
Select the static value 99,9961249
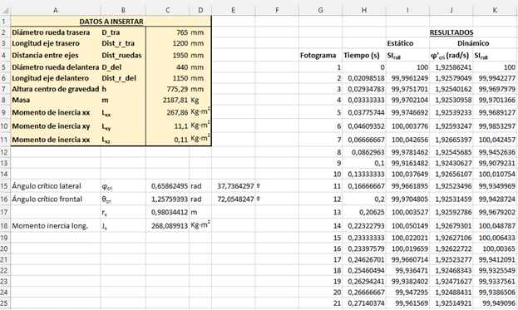click(x=407, y=78)
